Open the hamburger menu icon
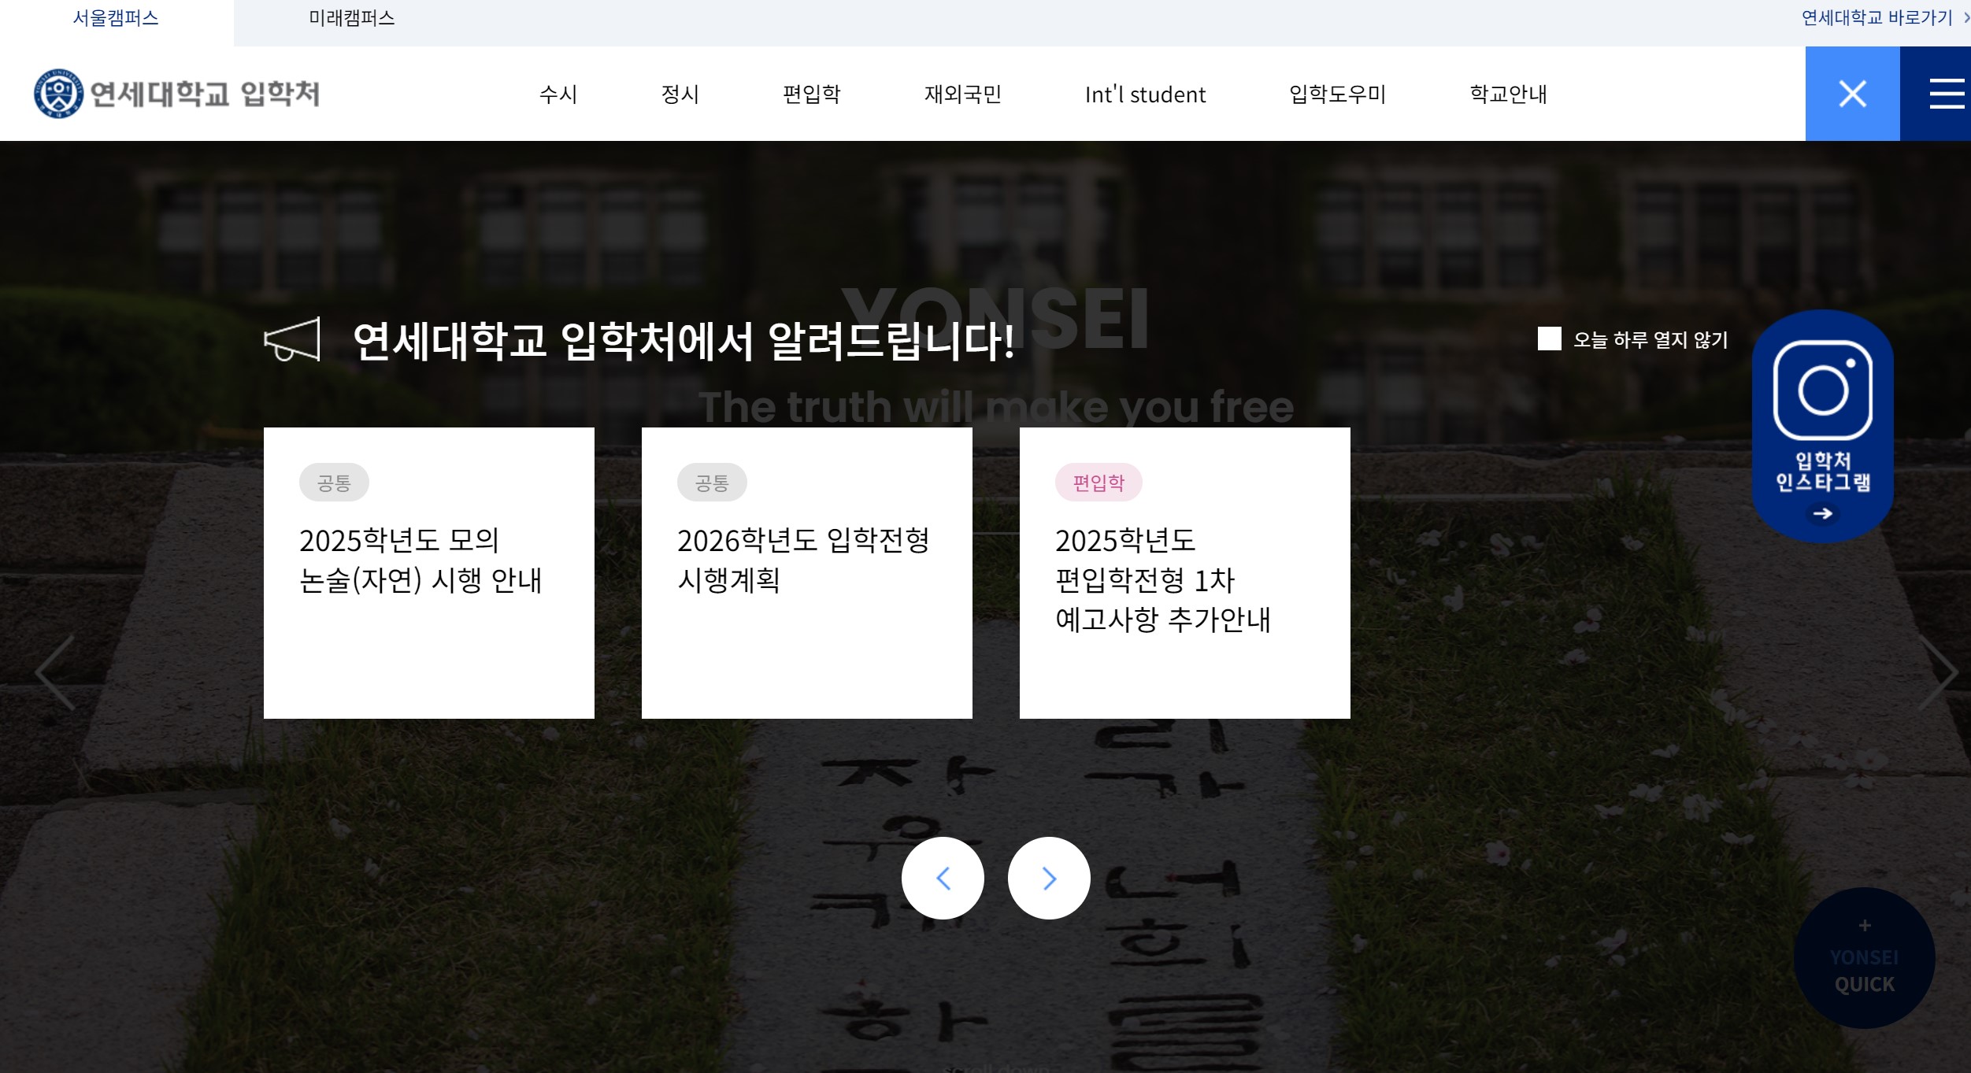This screenshot has width=1971, height=1073. tap(1945, 94)
